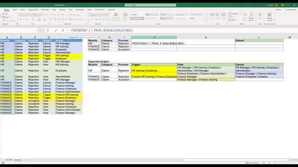Click the Fill button in Editing group
The image size is (298, 167).
(x=232, y=17)
